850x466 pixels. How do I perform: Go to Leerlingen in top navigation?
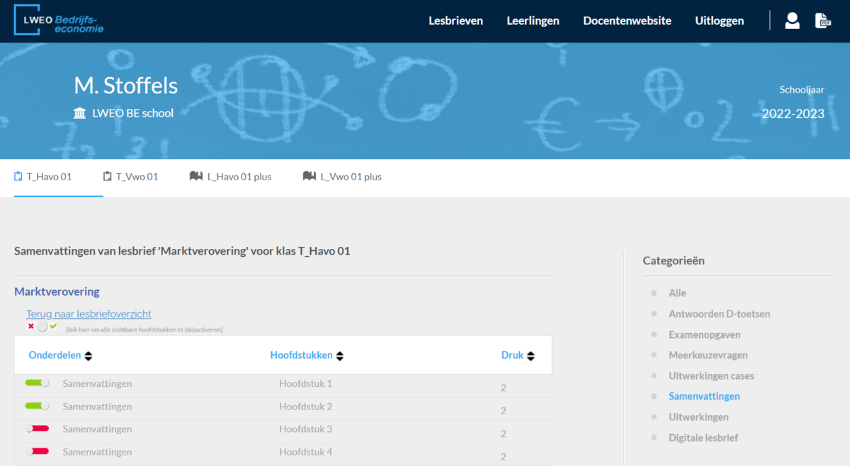point(533,21)
